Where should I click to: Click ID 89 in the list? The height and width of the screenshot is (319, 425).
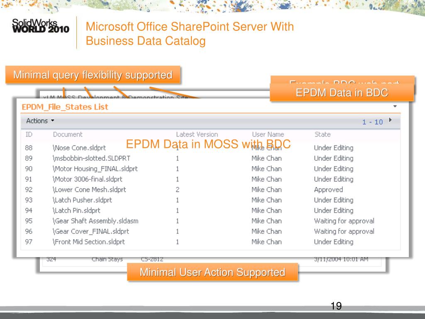pos(29,158)
